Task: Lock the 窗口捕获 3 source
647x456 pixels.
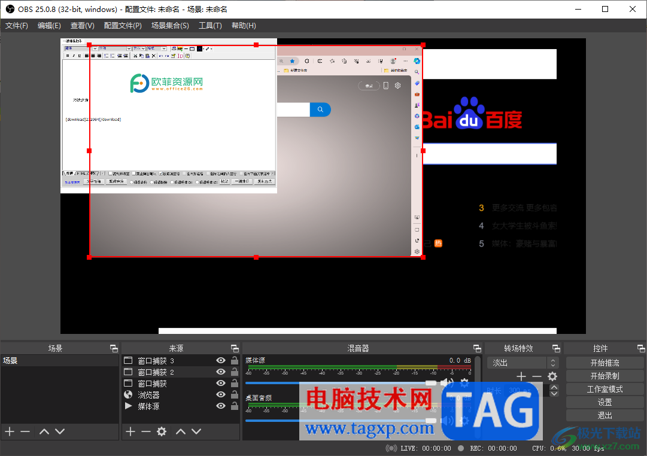Action: pos(235,360)
